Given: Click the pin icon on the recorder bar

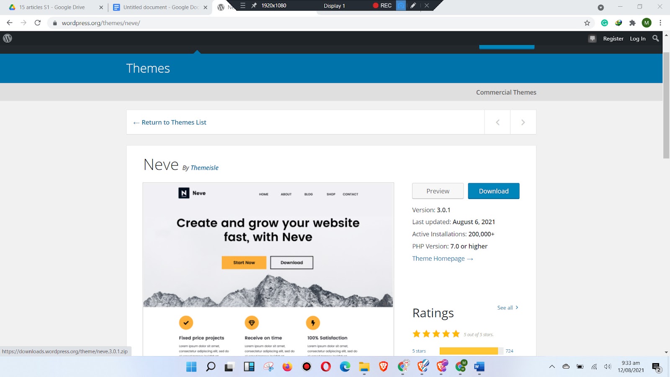Looking at the screenshot, I should pyautogui.click(x=254, y=5).
